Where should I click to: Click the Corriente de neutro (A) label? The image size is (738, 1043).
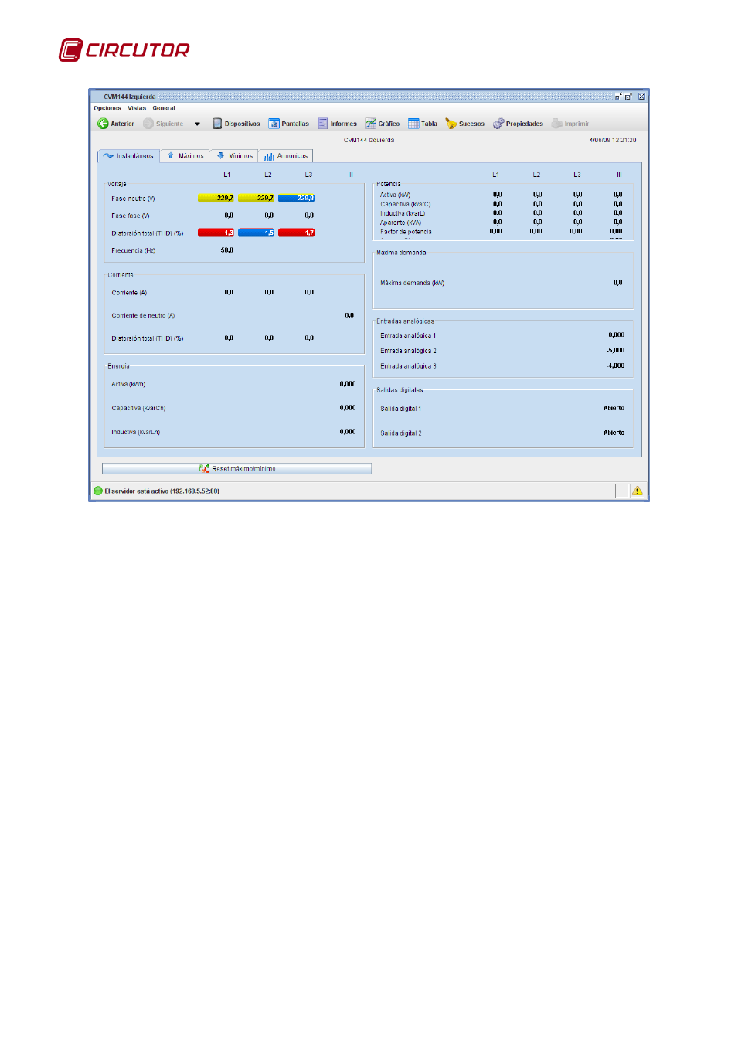point(143,315)
